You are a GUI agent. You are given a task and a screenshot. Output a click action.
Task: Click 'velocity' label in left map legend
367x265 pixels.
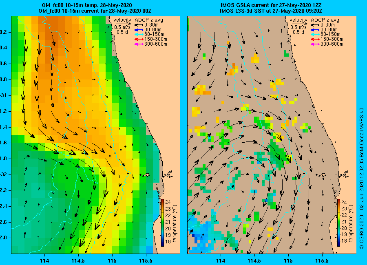pyautogui.click(x=122, y=20)
